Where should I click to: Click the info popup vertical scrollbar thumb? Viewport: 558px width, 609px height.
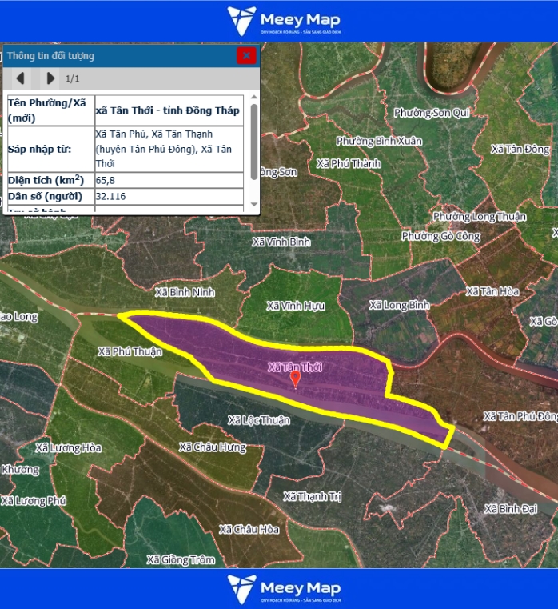coord(254,140)
